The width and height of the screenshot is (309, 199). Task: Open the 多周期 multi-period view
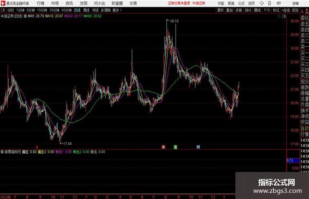pos(105,10)
